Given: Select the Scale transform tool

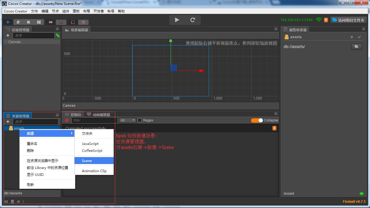Looking at the screenshot, I should pyautogui.click(x=28, y=22).
